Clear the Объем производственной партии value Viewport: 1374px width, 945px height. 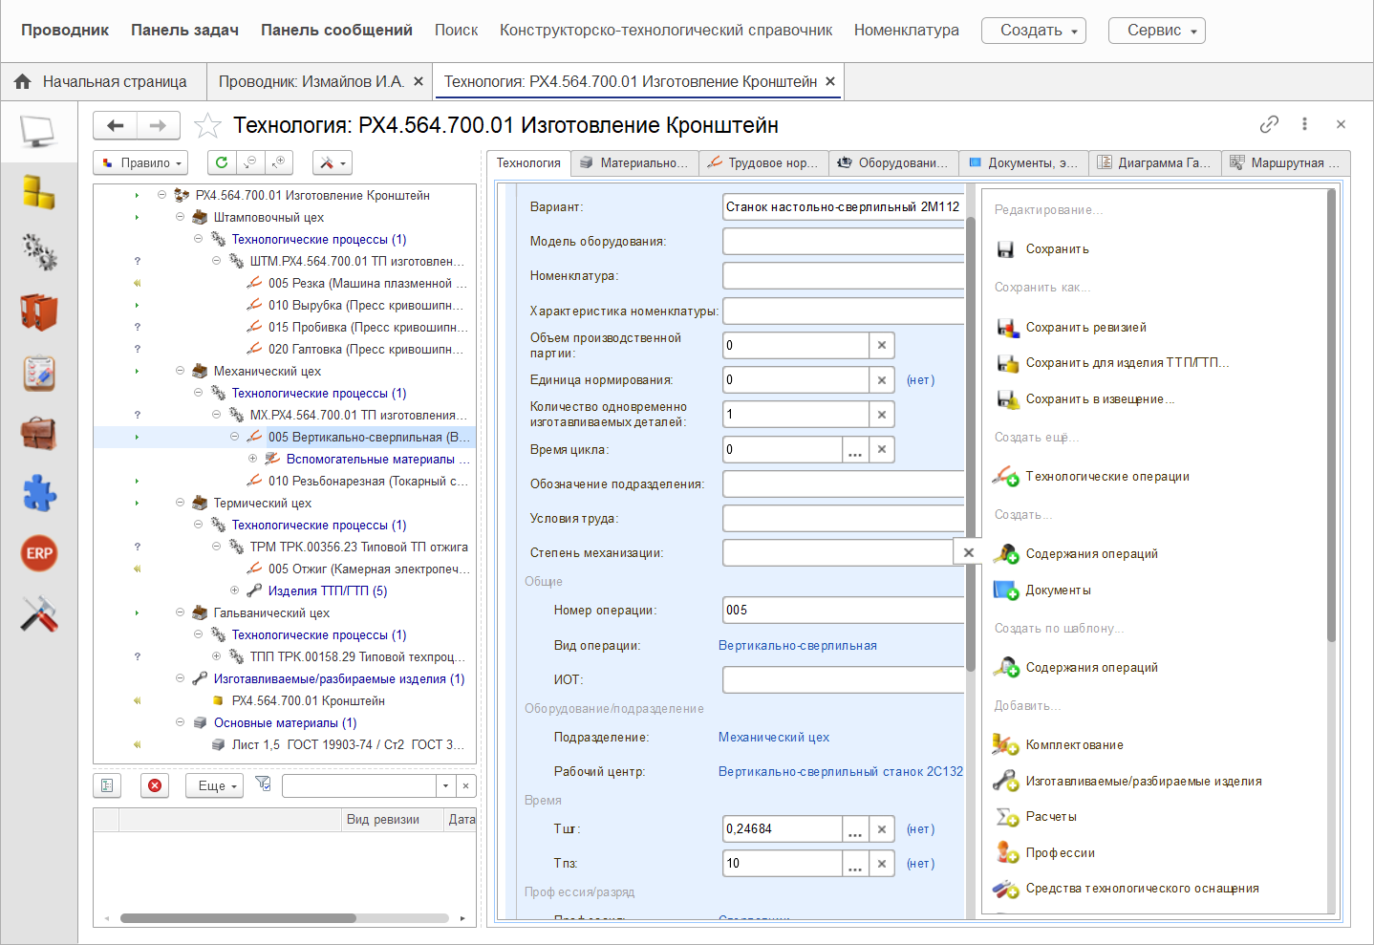882,345
